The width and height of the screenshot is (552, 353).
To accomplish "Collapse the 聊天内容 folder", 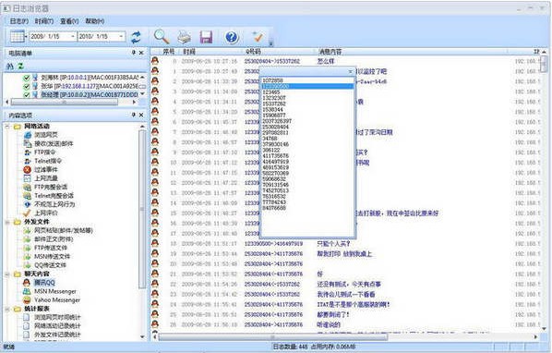I will 7,274.
